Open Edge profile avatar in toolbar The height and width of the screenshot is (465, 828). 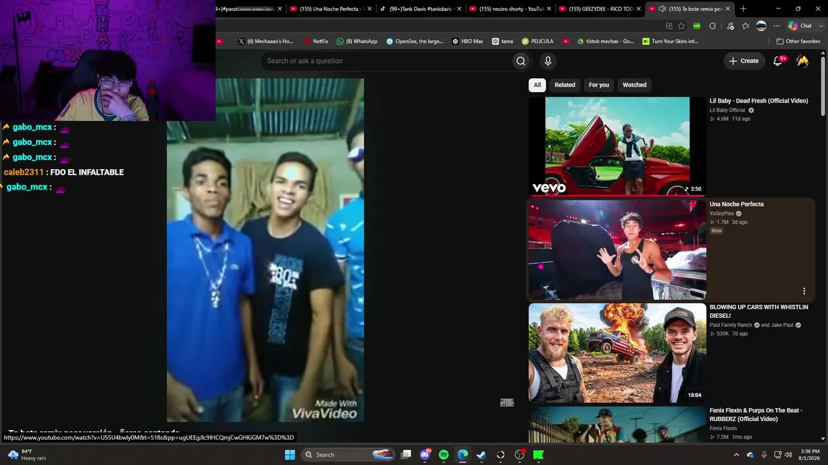(761, 26)
